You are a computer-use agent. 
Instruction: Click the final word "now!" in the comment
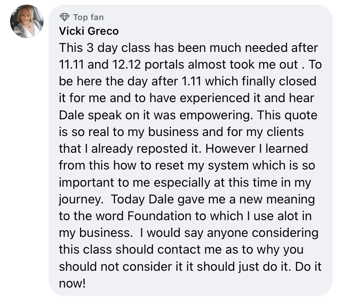coord(72,283)
